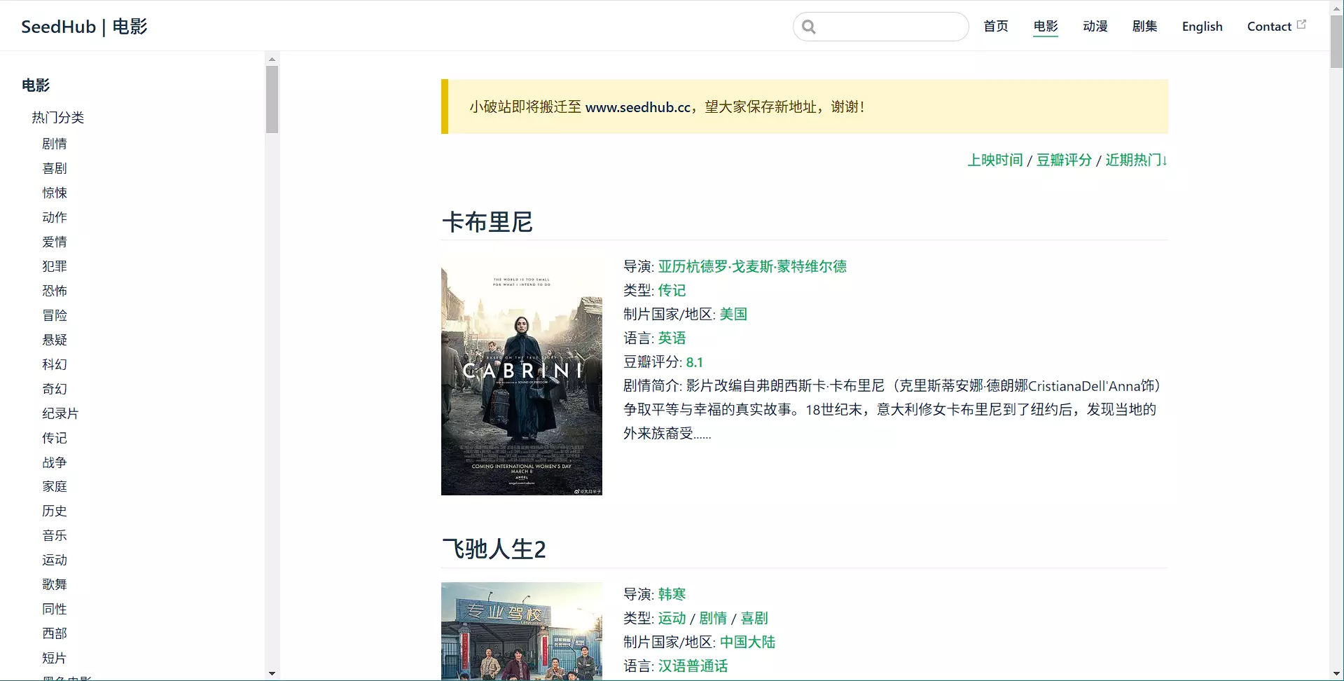
Task: Click the sidebar scroll down arrow
Action: point(272,673)
